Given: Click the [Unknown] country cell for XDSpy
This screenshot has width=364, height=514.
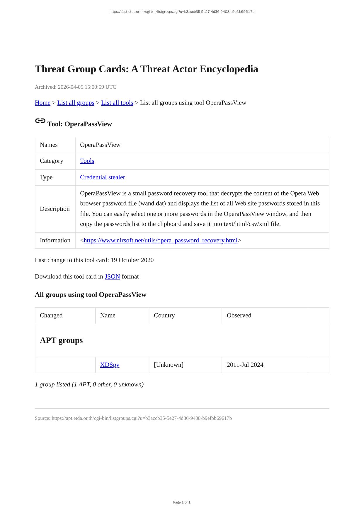Looking at the screenshot, I should (169, 365).
